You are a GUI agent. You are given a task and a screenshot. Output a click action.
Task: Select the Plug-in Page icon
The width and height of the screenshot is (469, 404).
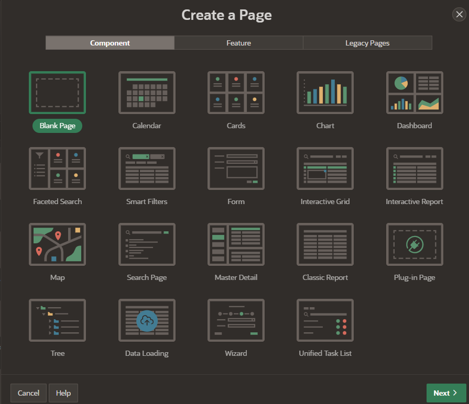click(x=415, y=244)
